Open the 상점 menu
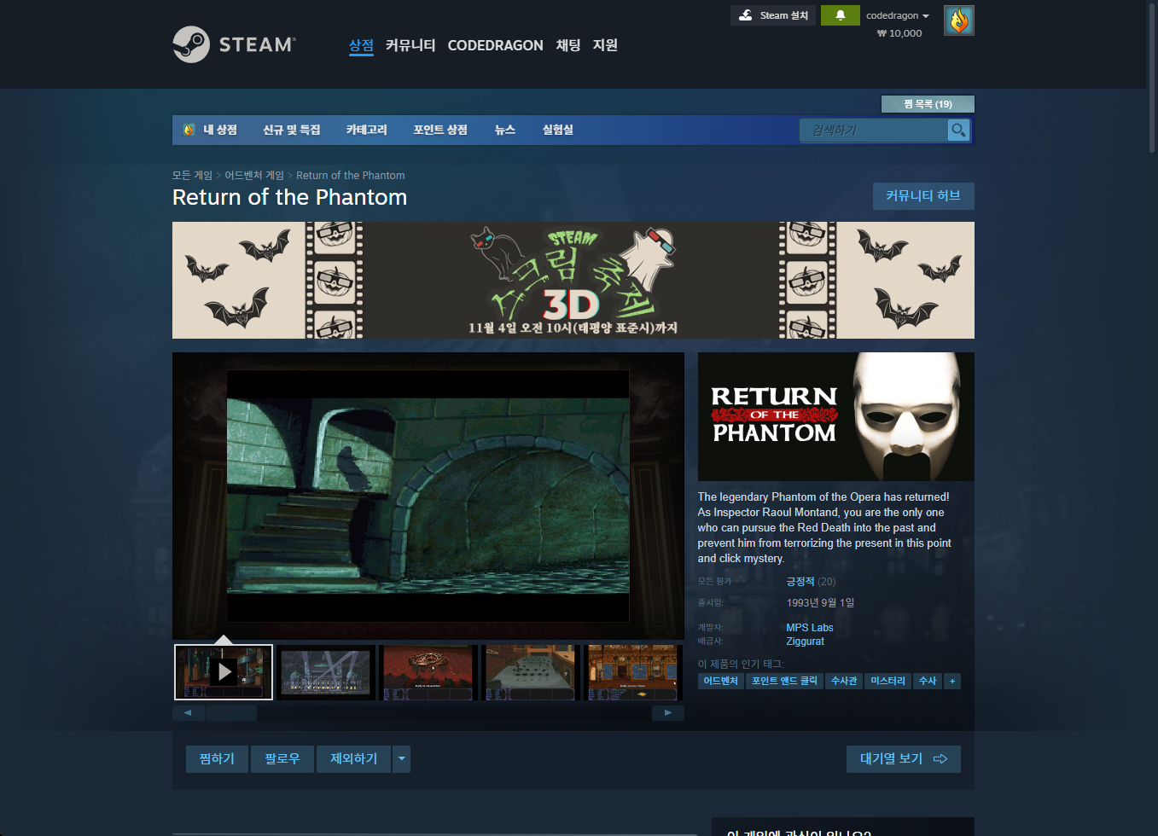 tap(361, 45)
